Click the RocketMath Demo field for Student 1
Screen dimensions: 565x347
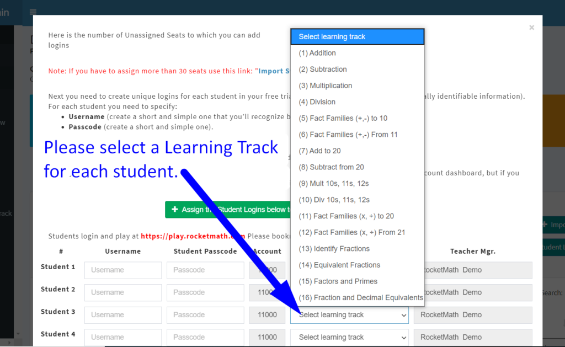[472, 270]
